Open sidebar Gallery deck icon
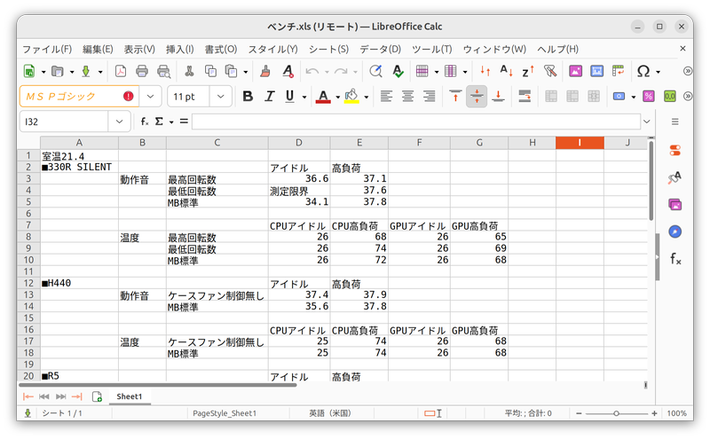This screenshot has height=439, width=710. click(674, 205)
